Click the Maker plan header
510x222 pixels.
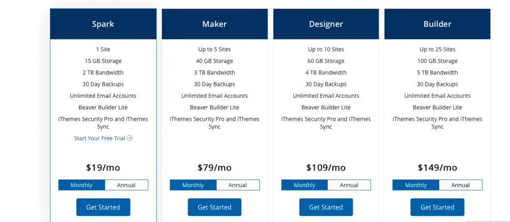coord(215,24)
